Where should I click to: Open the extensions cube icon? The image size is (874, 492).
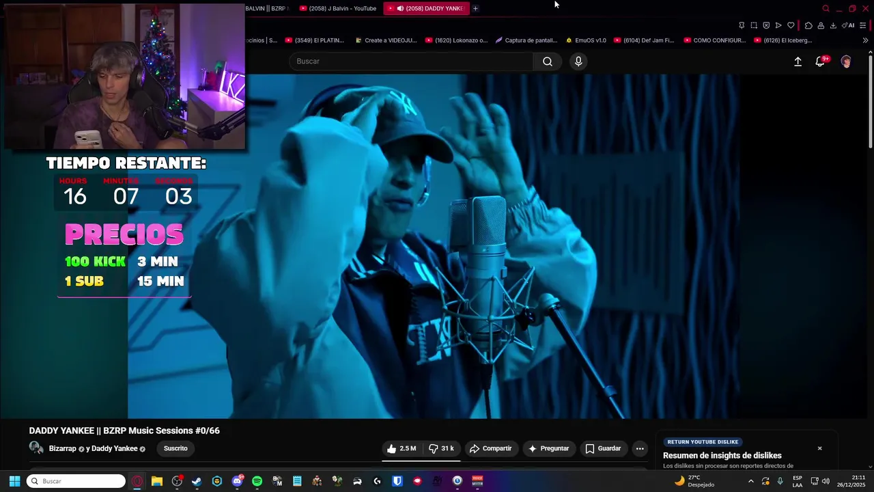tap(808, 25)
